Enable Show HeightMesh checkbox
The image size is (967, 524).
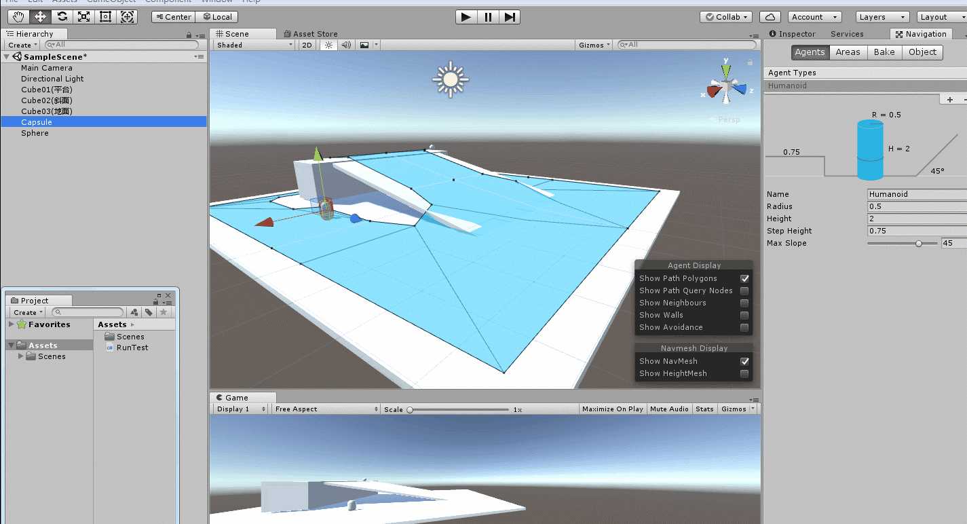click(744, 373)
